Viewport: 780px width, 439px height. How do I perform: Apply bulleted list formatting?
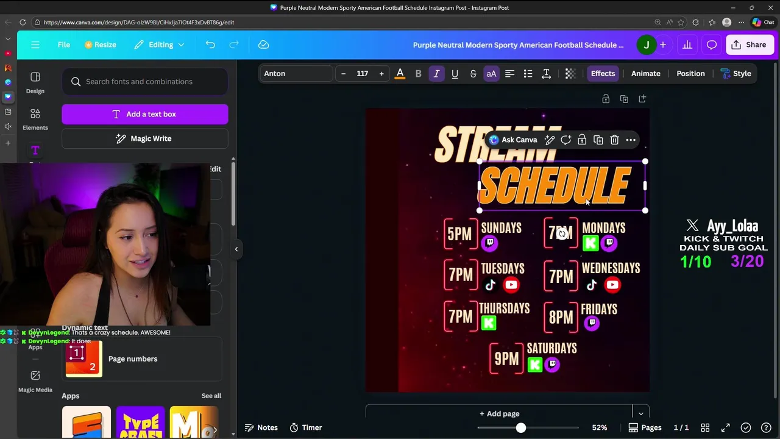click(x=528, y=73)
